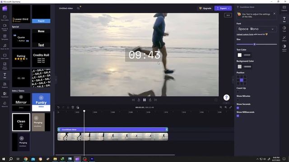
Task: Pause the video playback
Action: [x=144, y=100]
